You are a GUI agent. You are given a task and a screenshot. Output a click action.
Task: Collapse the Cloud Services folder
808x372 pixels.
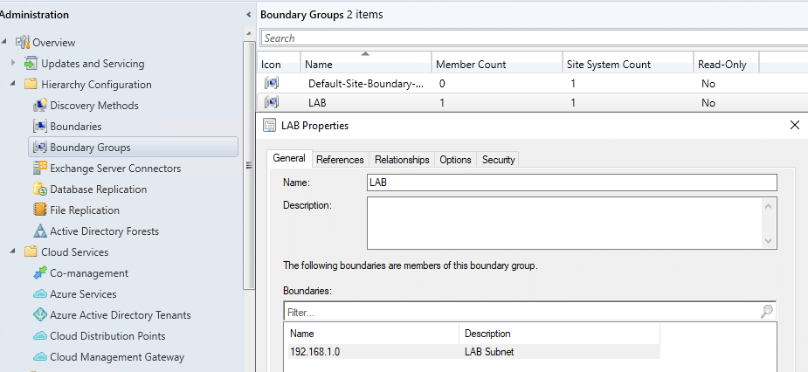point(13,252)
